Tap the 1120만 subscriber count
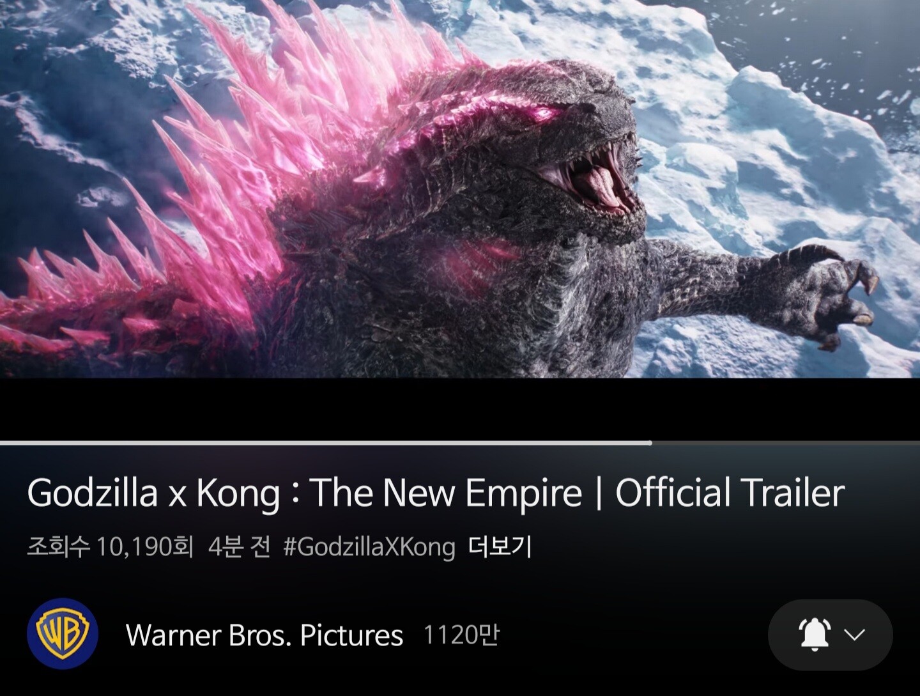This screenshot has height=696, width=920. tap(461, 635)
